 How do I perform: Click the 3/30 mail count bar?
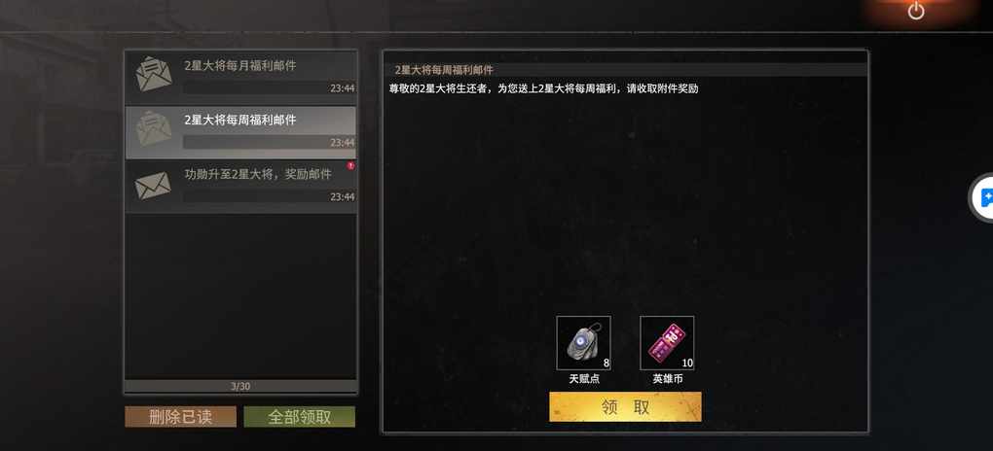pyautogui.click(x=240, y=386)
